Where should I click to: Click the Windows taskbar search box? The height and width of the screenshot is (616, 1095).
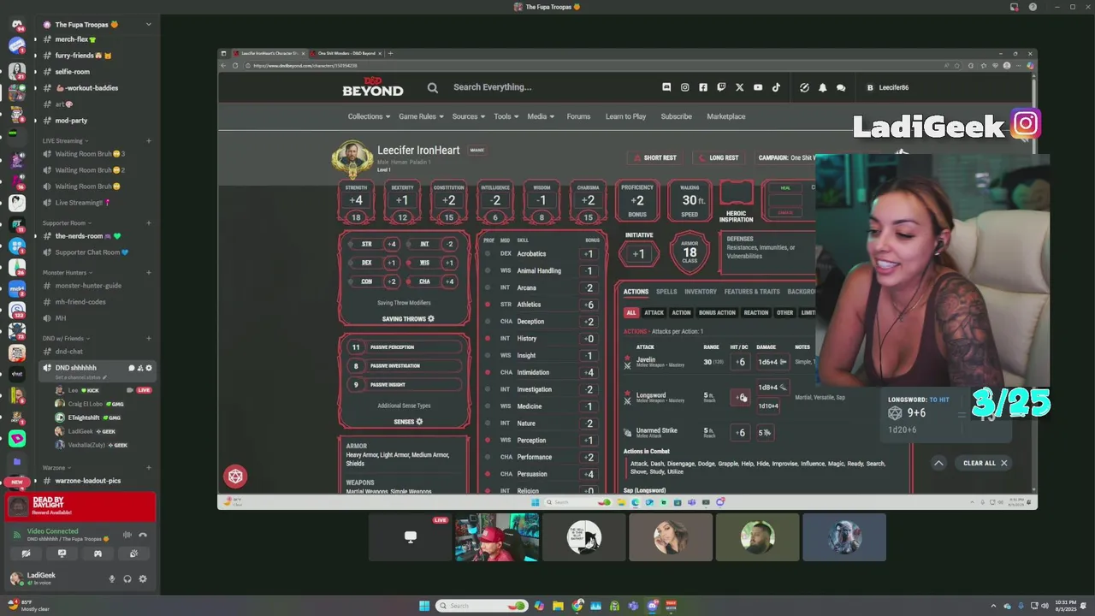tap(481, 606)
